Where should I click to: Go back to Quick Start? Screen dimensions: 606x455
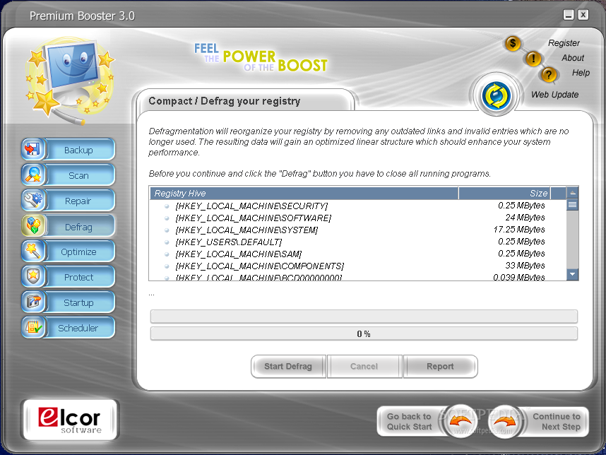click(410, 422)
